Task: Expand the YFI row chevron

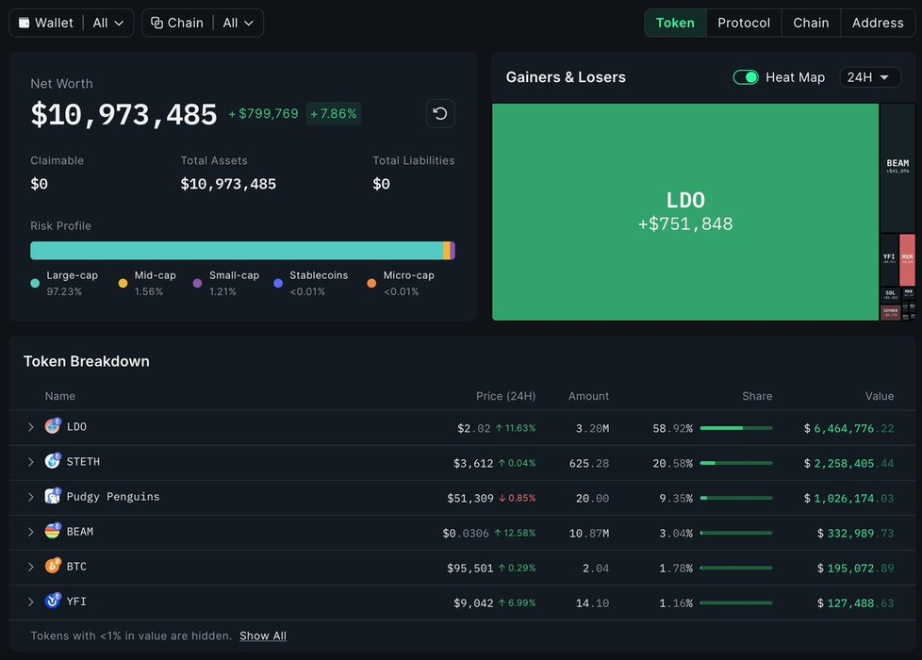Action: click(30, 602)
